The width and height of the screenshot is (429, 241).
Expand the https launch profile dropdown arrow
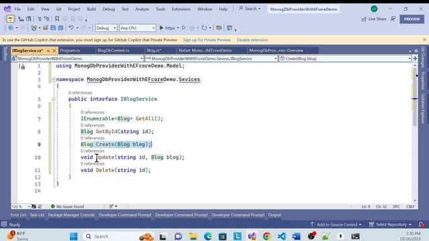(178, 28)
